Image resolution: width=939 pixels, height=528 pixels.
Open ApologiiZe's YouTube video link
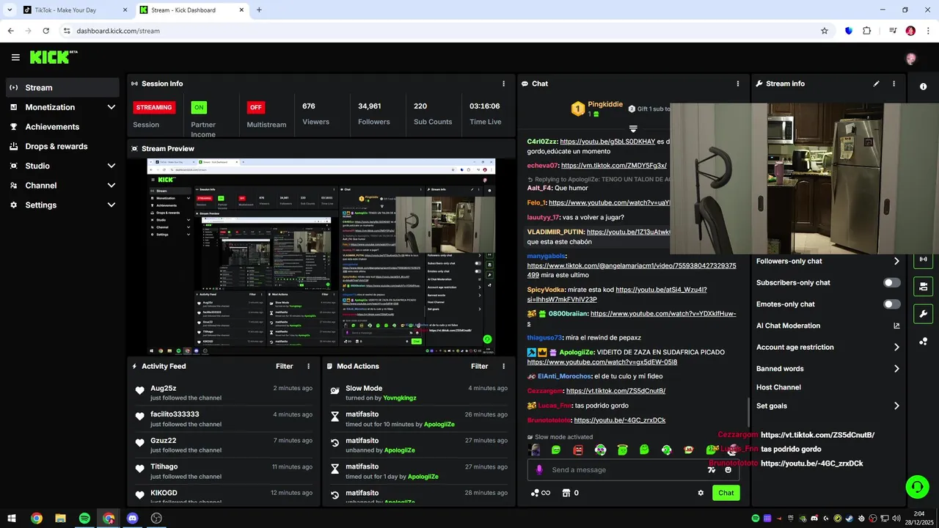pyautogui.click(x=602, y=362)
